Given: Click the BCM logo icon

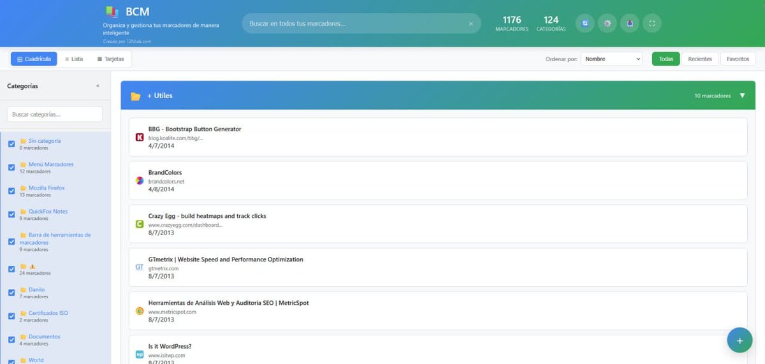Looking at the screenshot, I should point(112,11).
